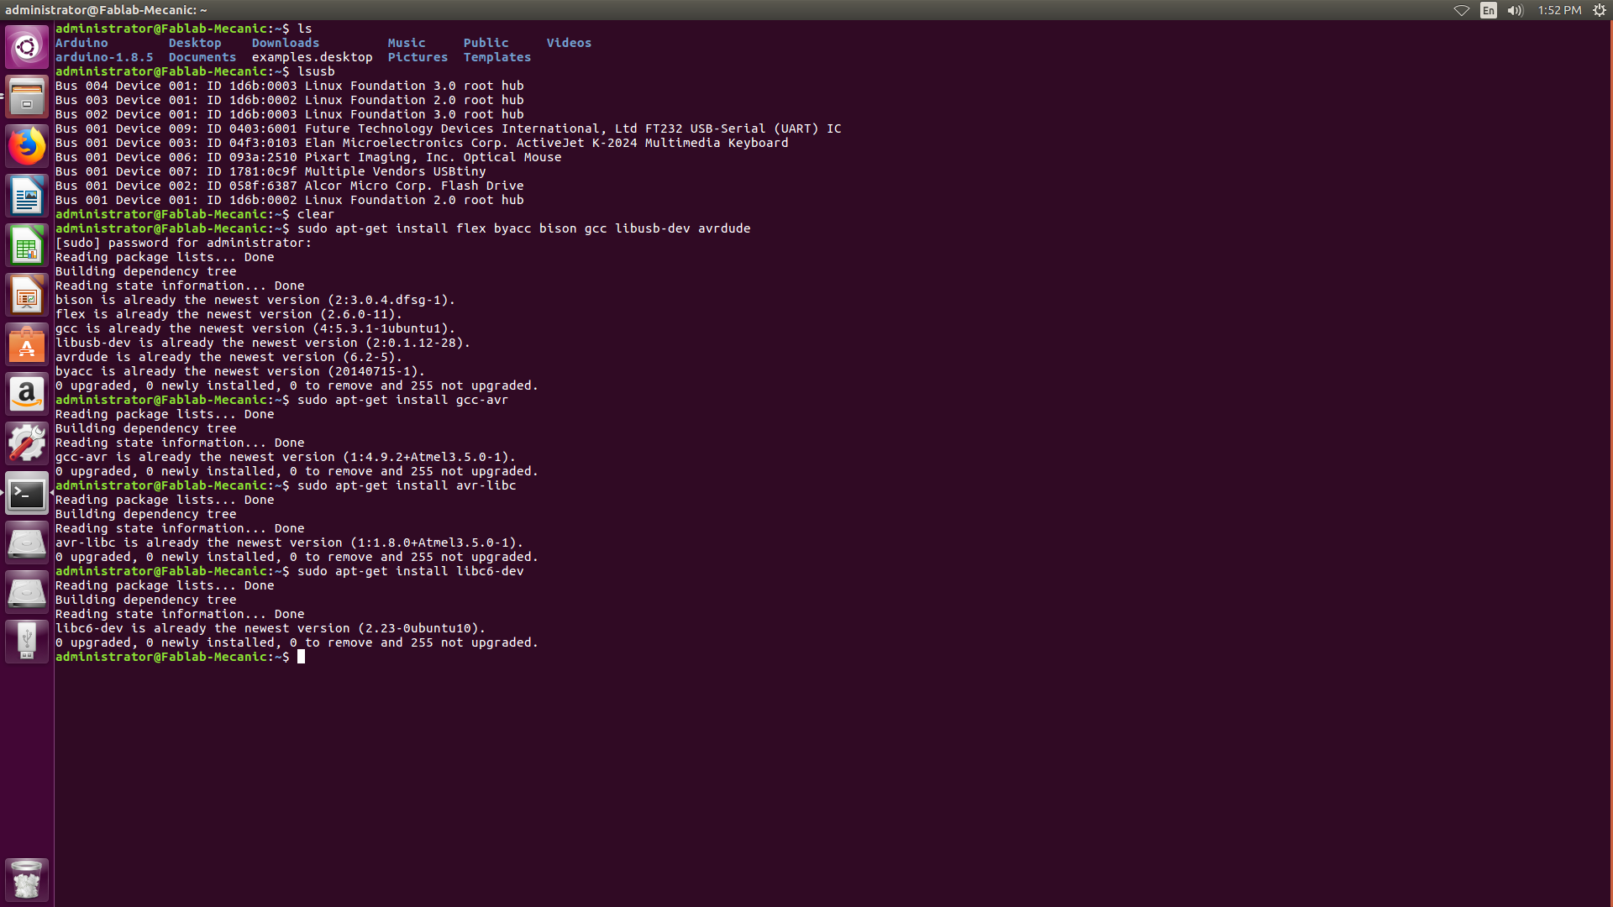Open the session power gear menu
The image size is (1613, 907).
point(1600,10)
